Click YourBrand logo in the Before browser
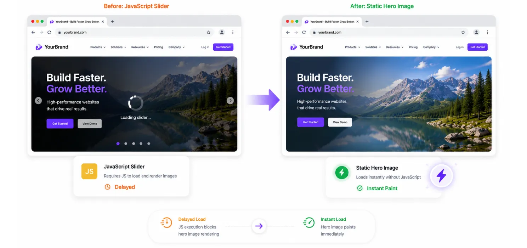 52,47
